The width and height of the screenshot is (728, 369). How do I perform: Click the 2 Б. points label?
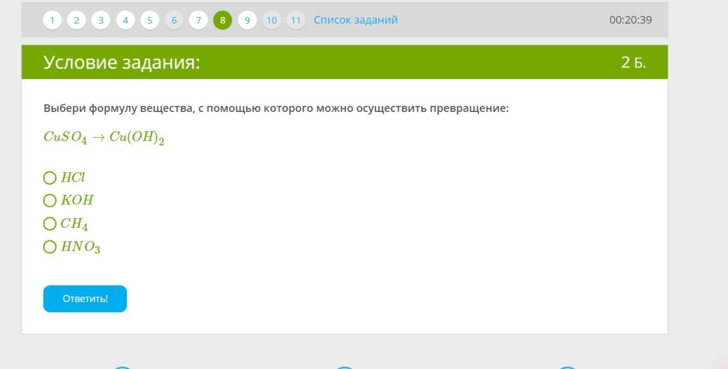pyautogui.click(x=634, y=62)
